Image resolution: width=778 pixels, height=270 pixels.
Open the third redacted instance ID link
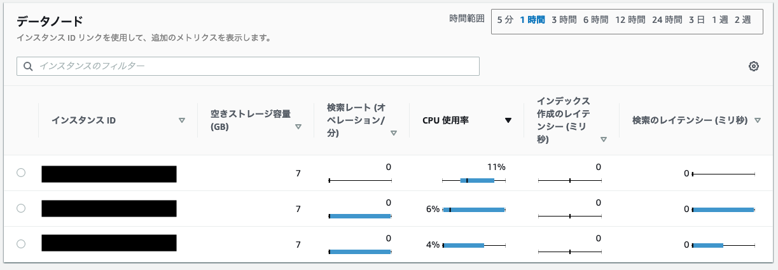[x=109, y=243]
